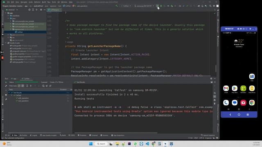Image resolution: width=262 pixels, height=147 pixels.
Task: Click expand all icon in test toolbar
Action: tap(27, 86)
